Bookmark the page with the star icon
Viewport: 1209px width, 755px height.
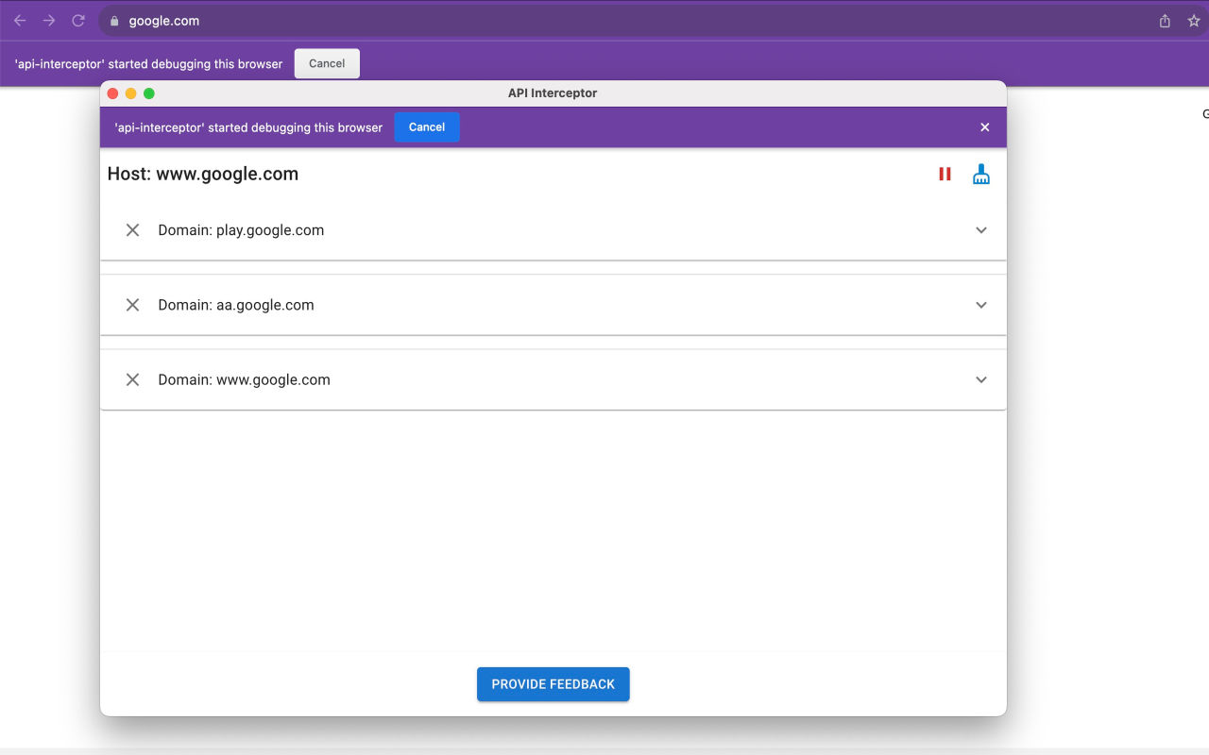coord(1194,21)
